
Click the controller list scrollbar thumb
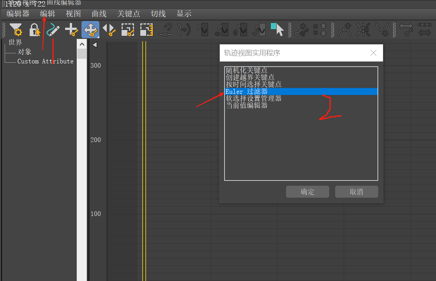pyautogui.click(x=82, y=54)
